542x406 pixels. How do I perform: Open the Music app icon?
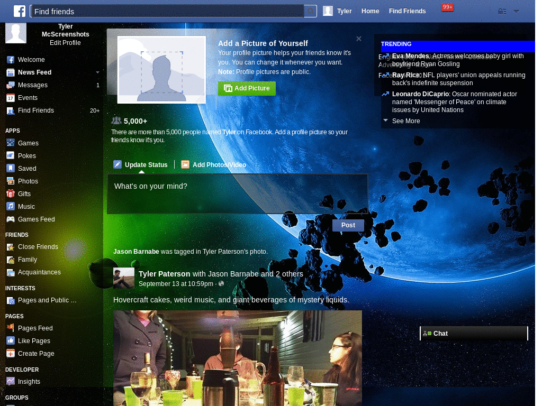click(x=11, y=207)
